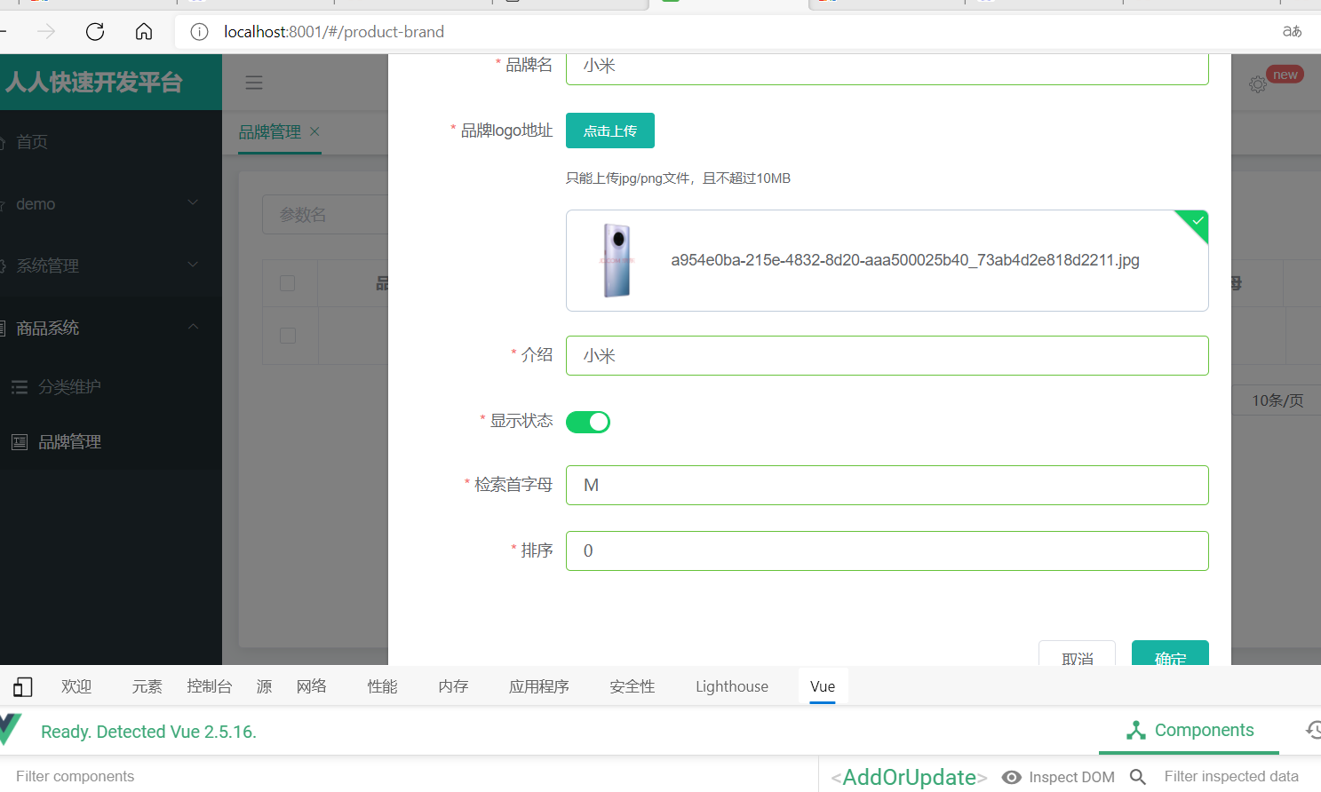Switch to the 性能 DevTools tab
Viewport: 1321px width, 792px height.
tap(383, 686)
